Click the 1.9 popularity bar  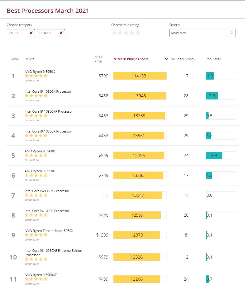[221, 76]
